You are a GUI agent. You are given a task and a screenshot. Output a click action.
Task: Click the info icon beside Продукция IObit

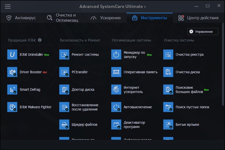[40, 40]
